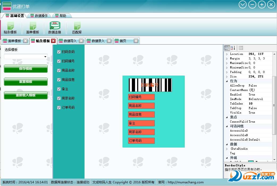
Task: Close the 贴条模板 document tab
Action: (53, 41)
